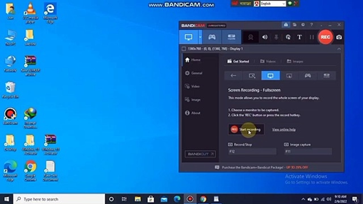Click the Windows Start button
Image resolution: width=363 pixels, height=204 pixels.
tap(6, 199)
